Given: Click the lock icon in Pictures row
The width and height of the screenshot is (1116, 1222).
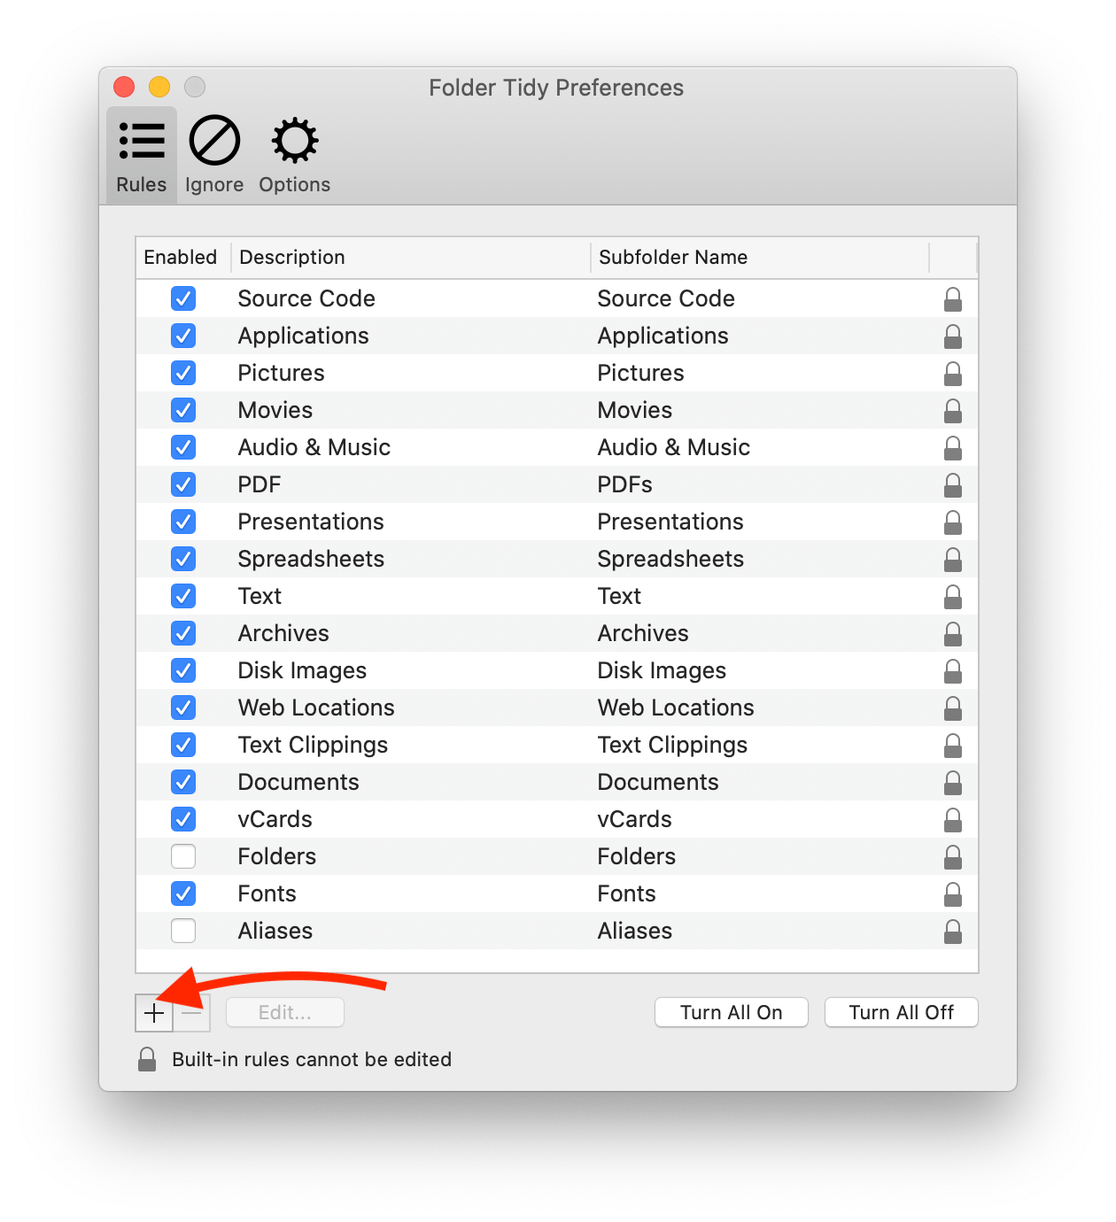Looking at the screenshot, I should (953, 374).
